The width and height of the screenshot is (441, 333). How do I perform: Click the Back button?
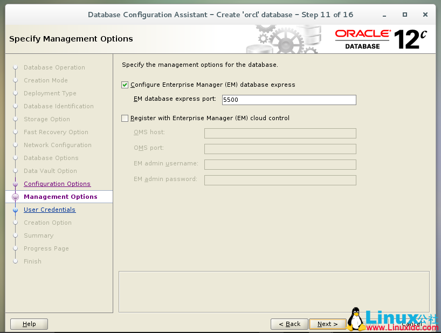click(289, 324)
